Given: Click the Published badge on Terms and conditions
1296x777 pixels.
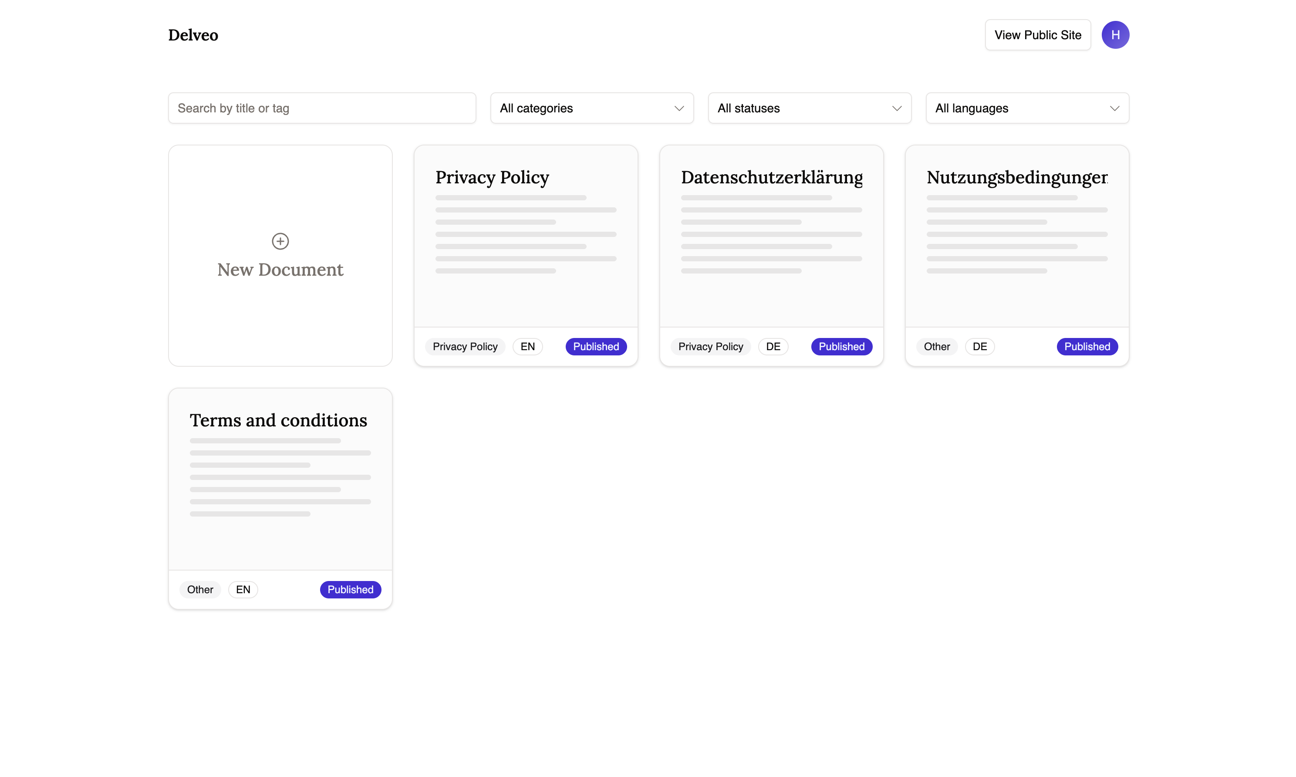Looking at the screenshot, I should point(350,590).
